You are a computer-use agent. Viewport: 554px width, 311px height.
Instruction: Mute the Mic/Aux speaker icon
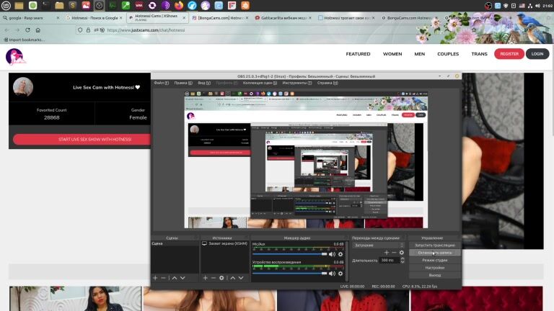click(x=332, y=253)
